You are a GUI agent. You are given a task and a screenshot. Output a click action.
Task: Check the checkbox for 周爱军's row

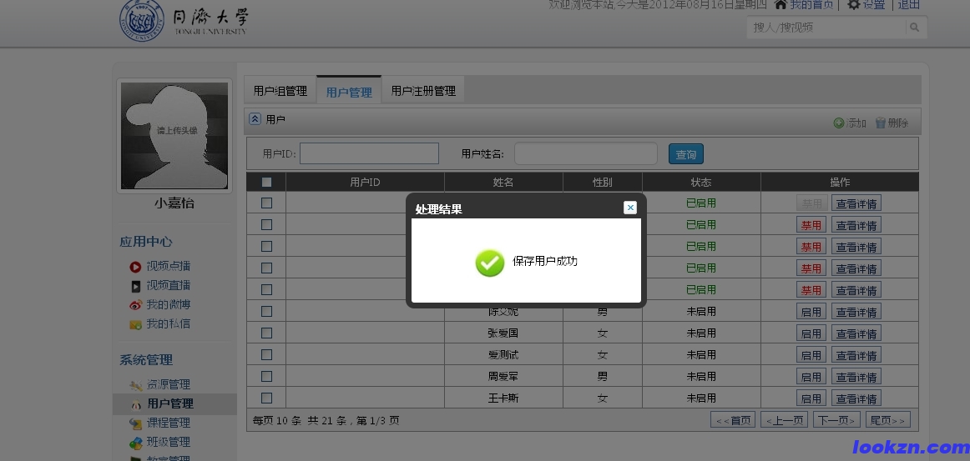tap(266, 376)
